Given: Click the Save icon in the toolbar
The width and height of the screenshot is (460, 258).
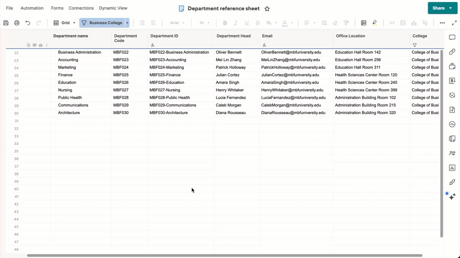Looking at the screenshot, I should [5, 23].
